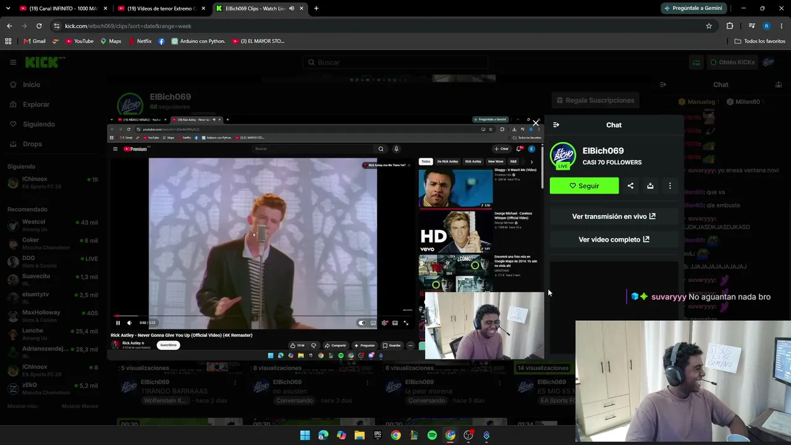The width and height of the screenshot is (791, 445).
Task: Switch to Videos de terror Extremo tab
Action: [162, 9]
